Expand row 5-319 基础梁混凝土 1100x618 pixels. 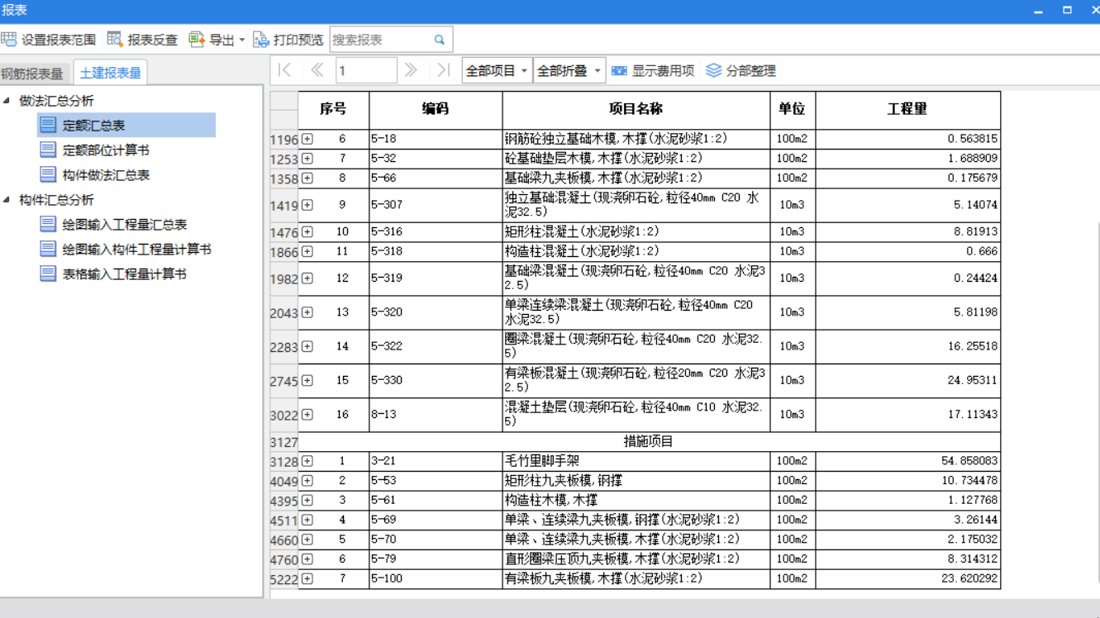[307, 278]
